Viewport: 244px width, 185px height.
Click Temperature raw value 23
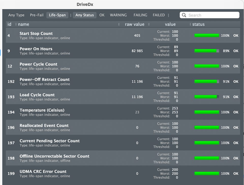pyautogui.click(x=137, y=112)
